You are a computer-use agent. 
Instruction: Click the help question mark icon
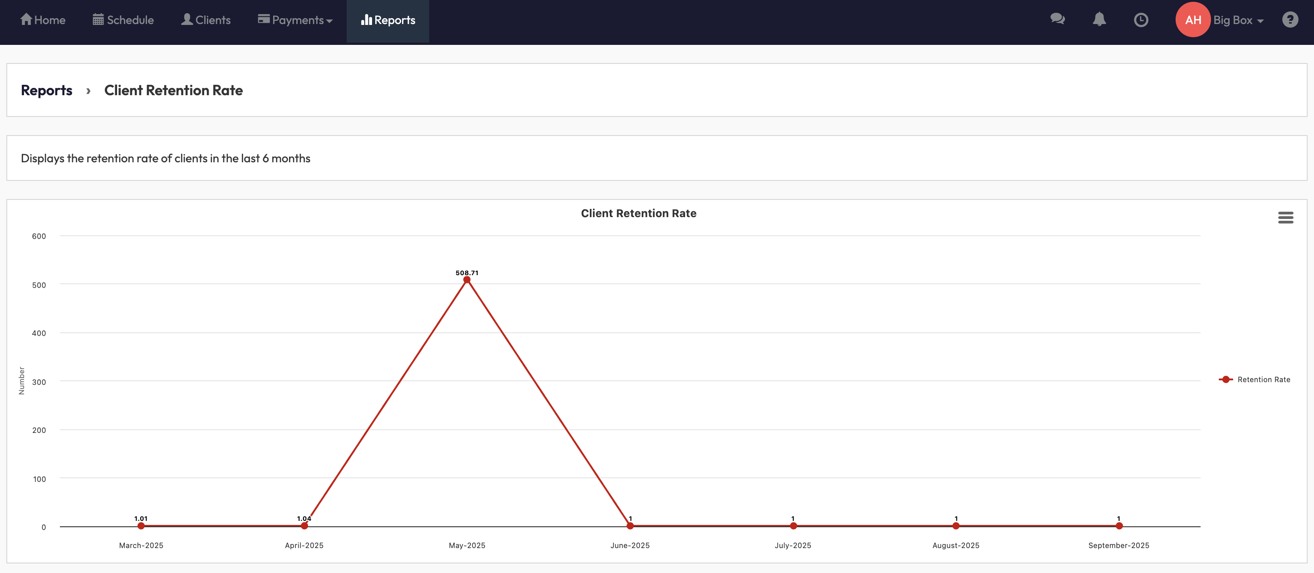click(1290, 19)
